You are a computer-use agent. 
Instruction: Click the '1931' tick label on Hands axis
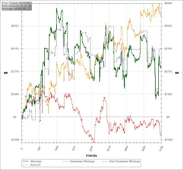[74, 148]
